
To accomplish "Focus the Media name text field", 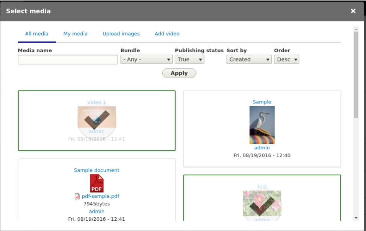I will click(68, 60).
